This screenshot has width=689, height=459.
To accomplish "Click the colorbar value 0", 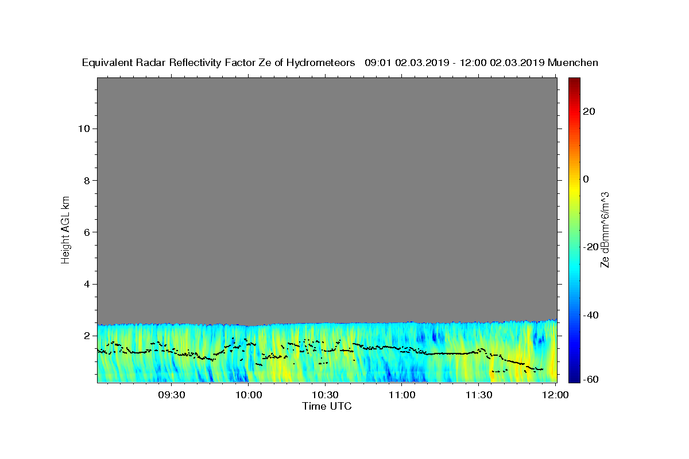I will coord(586,179).
